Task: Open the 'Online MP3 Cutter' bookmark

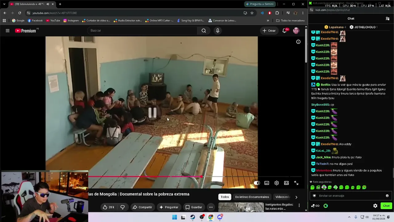Action: click(159, 21)
